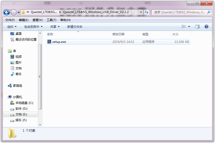Click the 本地磁盘 (C:) drive icon
The height and width of the screenshot is (143, 215).
[12, 103]
